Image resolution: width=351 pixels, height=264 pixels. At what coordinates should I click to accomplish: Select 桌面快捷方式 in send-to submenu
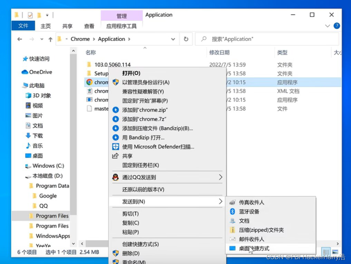[254, 249]
